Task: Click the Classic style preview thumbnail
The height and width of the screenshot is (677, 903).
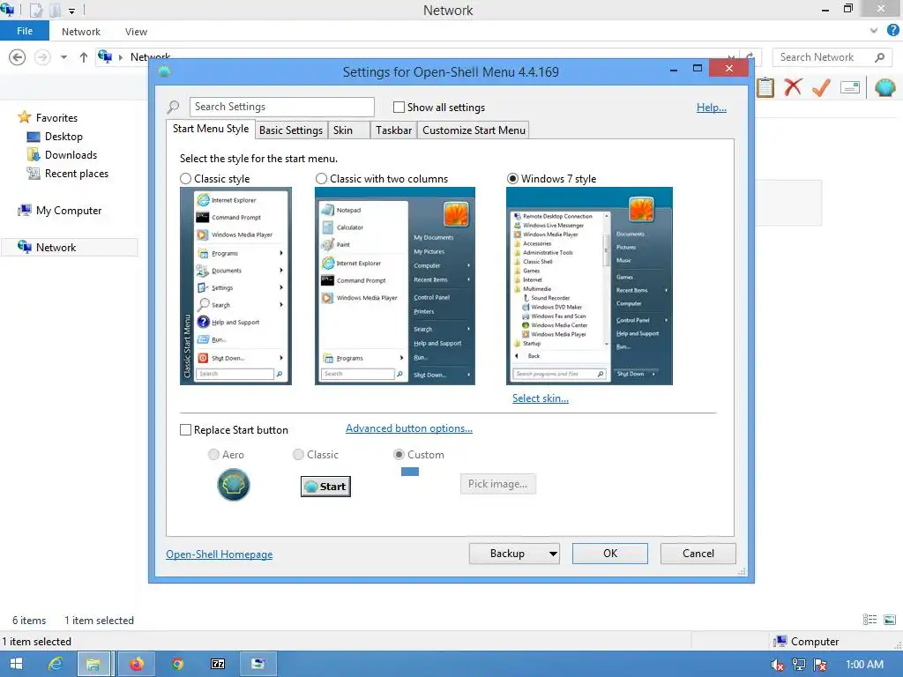Action: coord(235,286)
